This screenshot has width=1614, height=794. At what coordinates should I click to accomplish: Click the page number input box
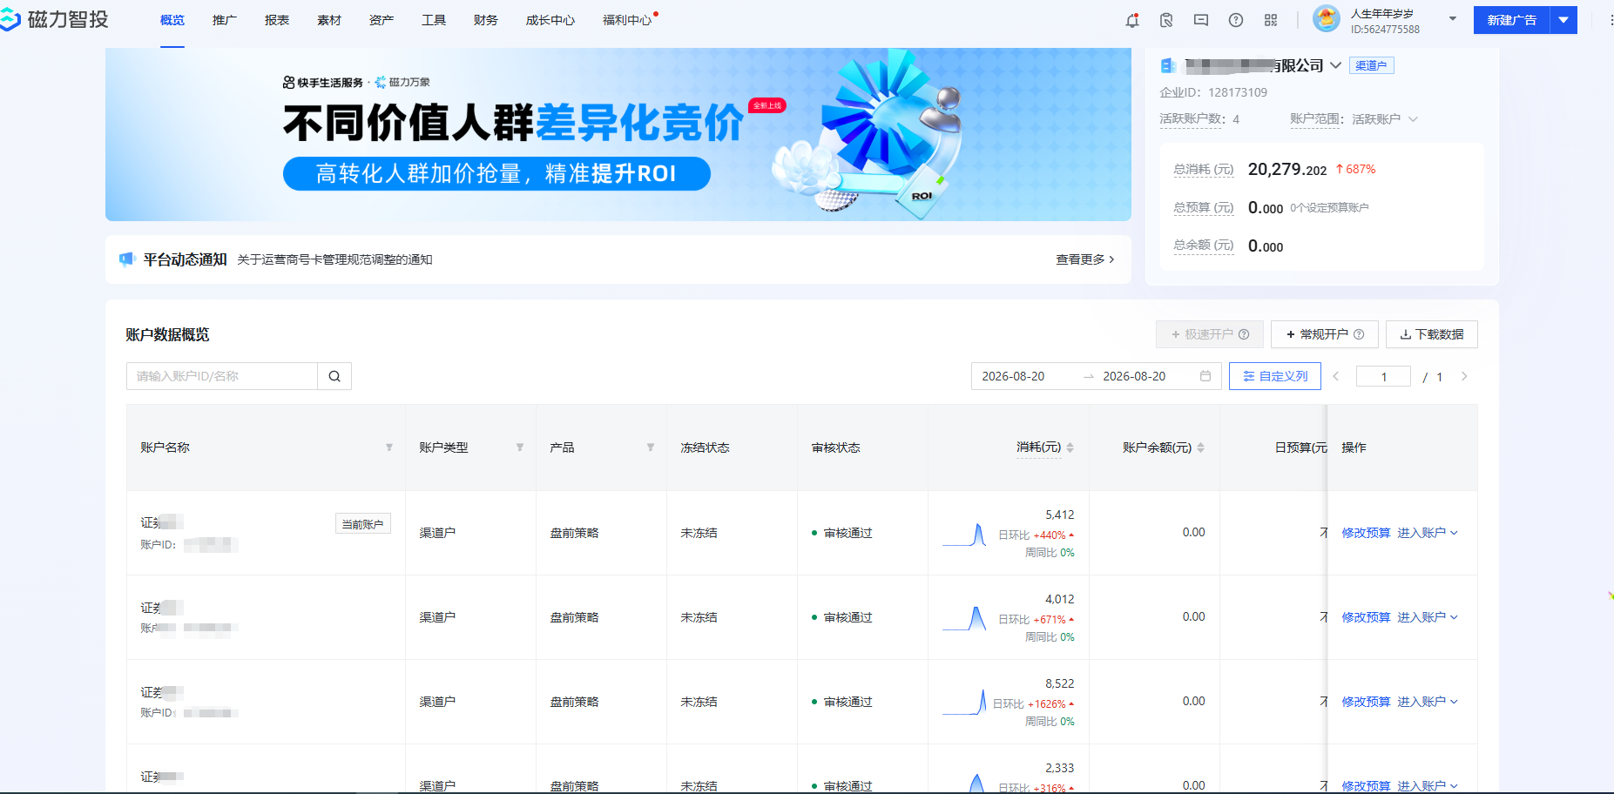pos(1383,376)
